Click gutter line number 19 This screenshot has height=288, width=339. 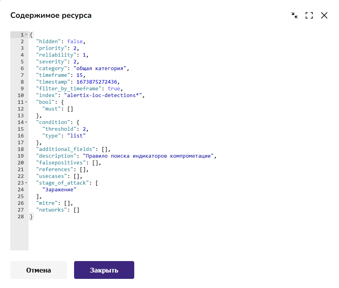(21, 156)
